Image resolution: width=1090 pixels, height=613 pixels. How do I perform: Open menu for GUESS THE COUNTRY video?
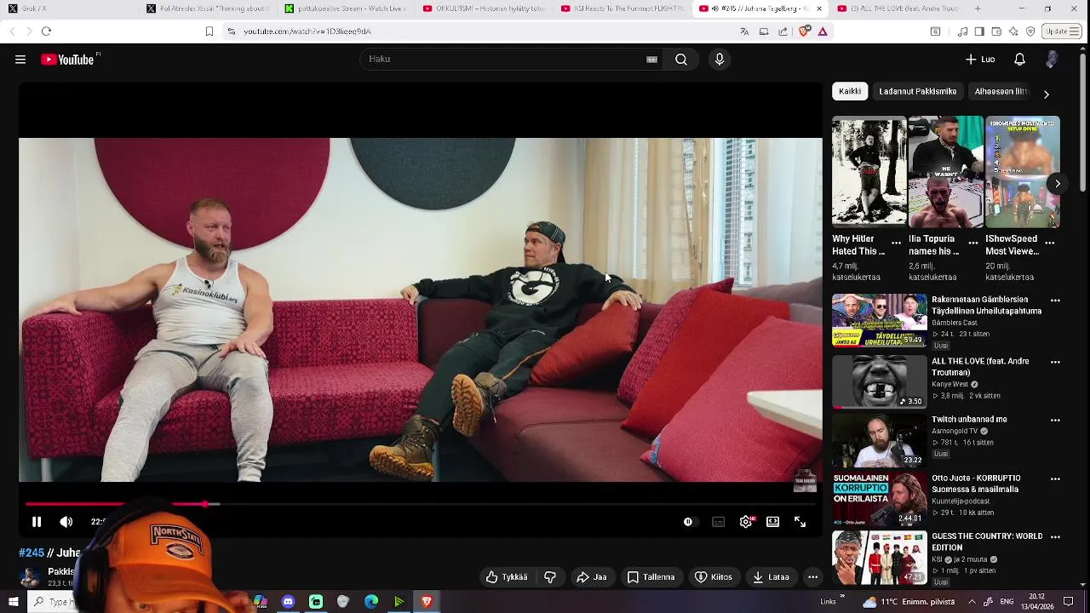click(x=1055, y=537)
